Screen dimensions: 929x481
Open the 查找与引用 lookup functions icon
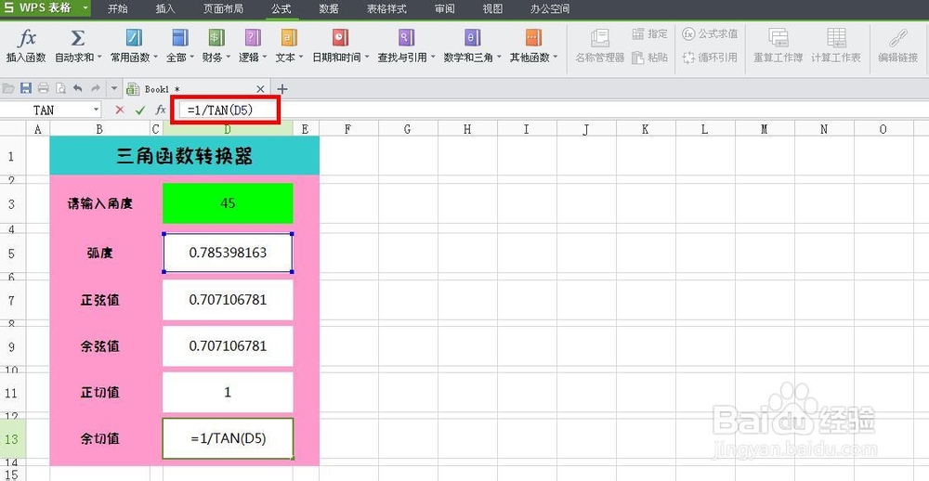point(406,38)
